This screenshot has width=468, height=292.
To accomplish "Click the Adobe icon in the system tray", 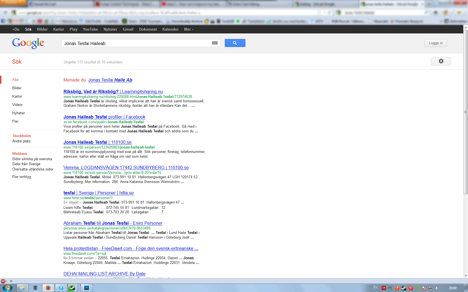I will [384, 288].
